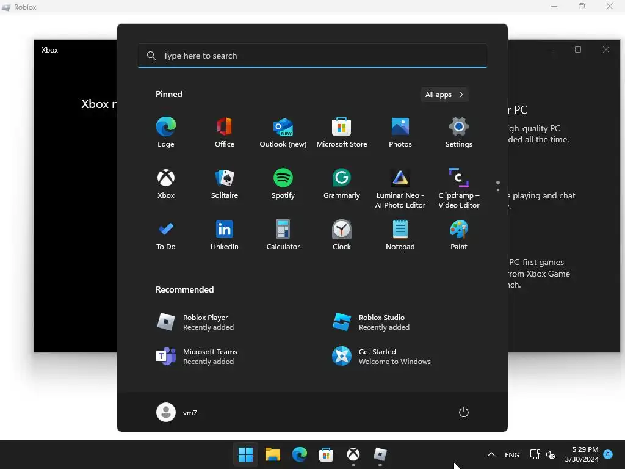Open Notepad from pinned apps
625x469 pixels.
tap(400, 235)
